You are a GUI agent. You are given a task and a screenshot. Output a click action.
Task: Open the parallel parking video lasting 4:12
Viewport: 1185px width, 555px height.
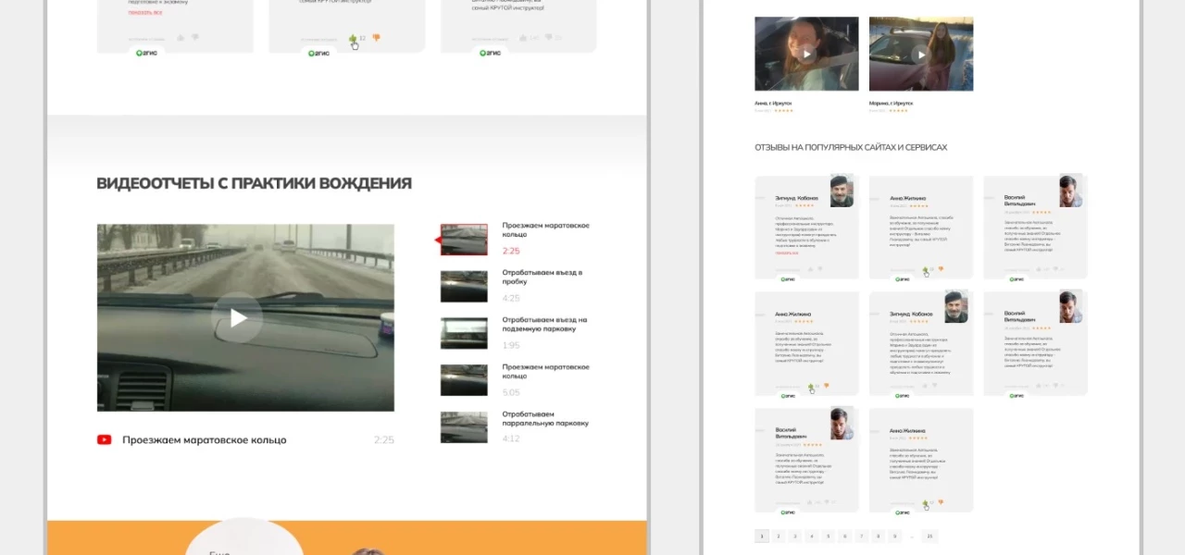tap(464, 426)
